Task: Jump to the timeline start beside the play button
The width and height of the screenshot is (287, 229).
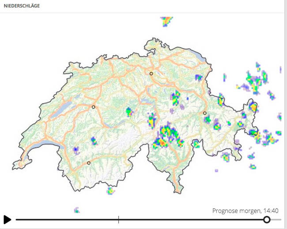Action: [x=17, y=219]
